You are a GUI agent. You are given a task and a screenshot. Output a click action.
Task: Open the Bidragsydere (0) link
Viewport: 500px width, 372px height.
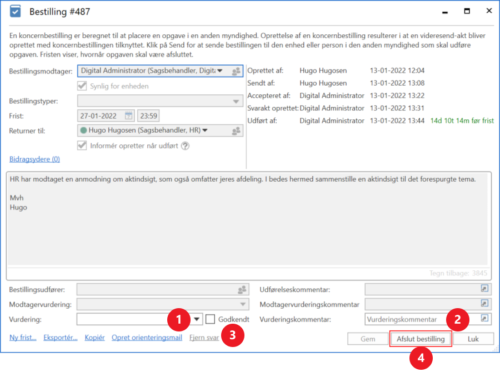click(34, 159)
